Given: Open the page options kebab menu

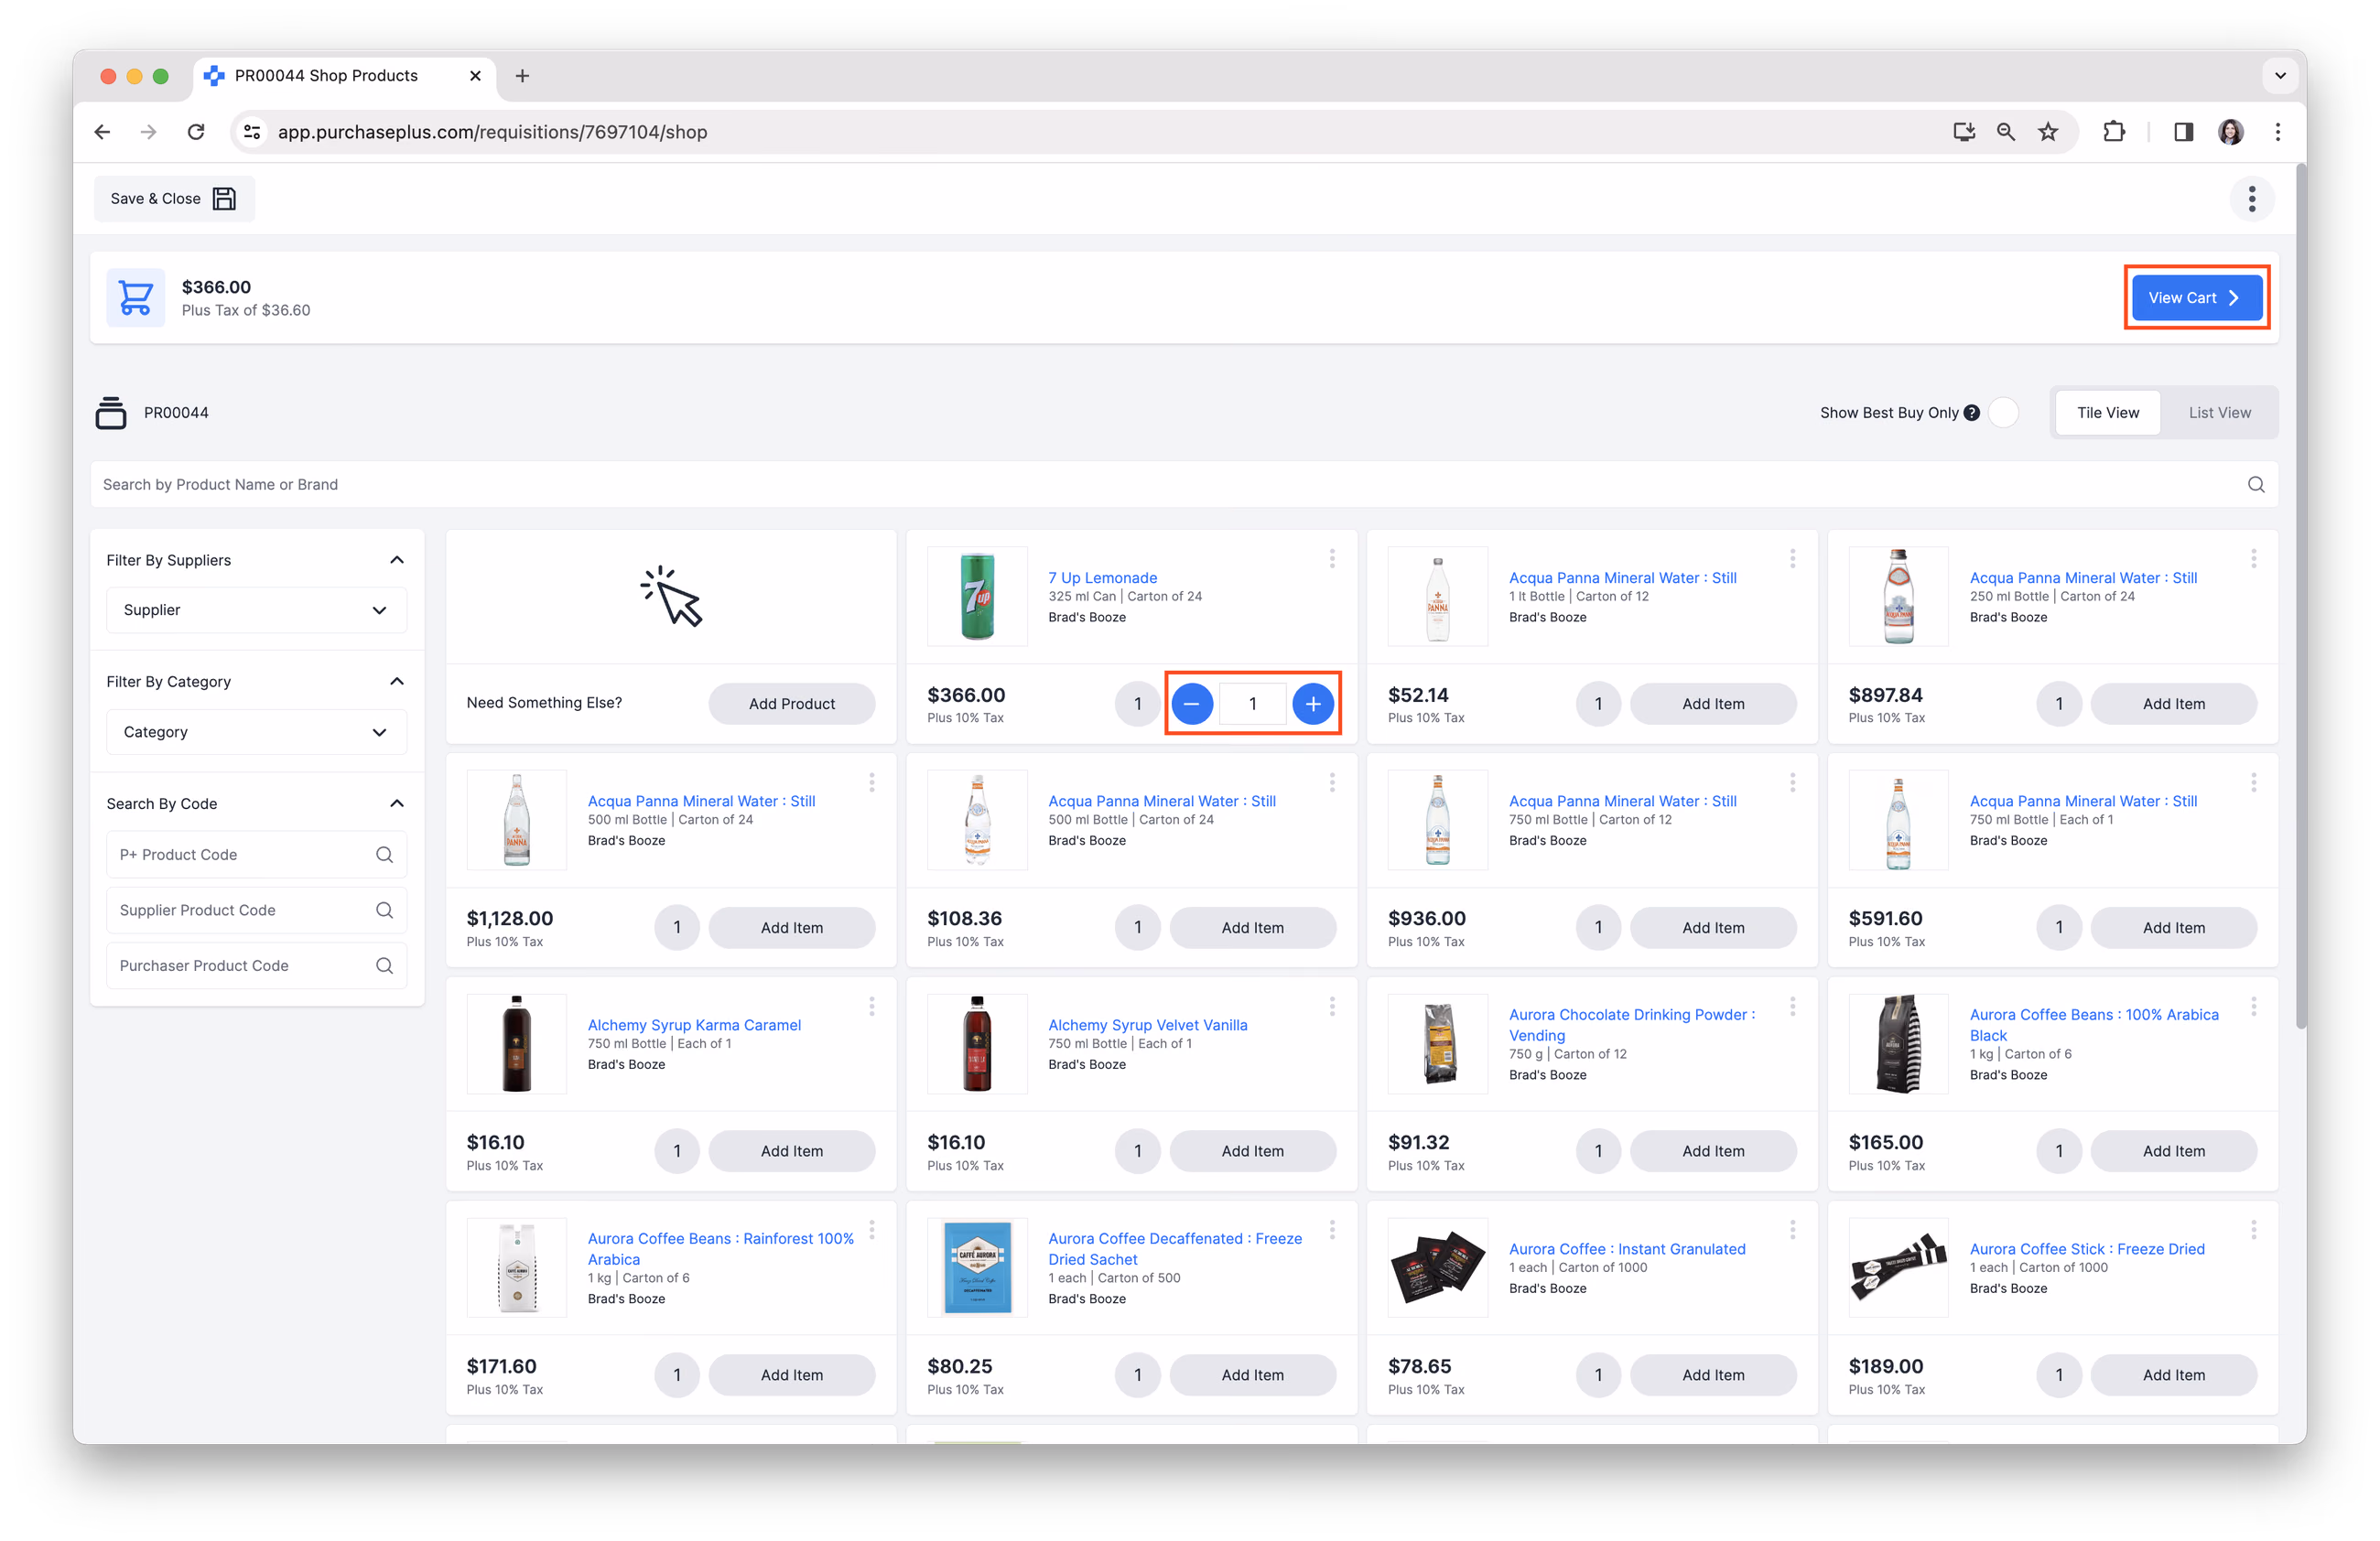Looking at the screenshot, I should coord(2252,199).
